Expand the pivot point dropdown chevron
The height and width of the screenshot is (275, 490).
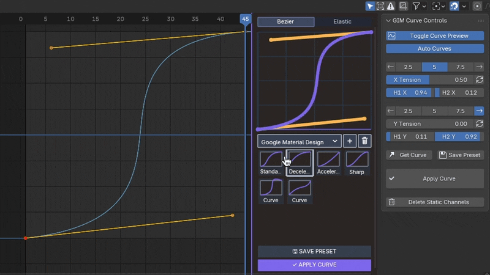[x=443, y=6]
